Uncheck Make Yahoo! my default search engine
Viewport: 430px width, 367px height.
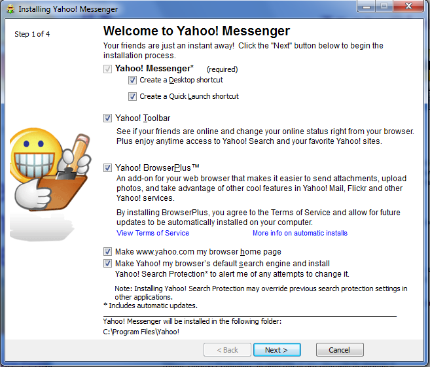[107, 264]
